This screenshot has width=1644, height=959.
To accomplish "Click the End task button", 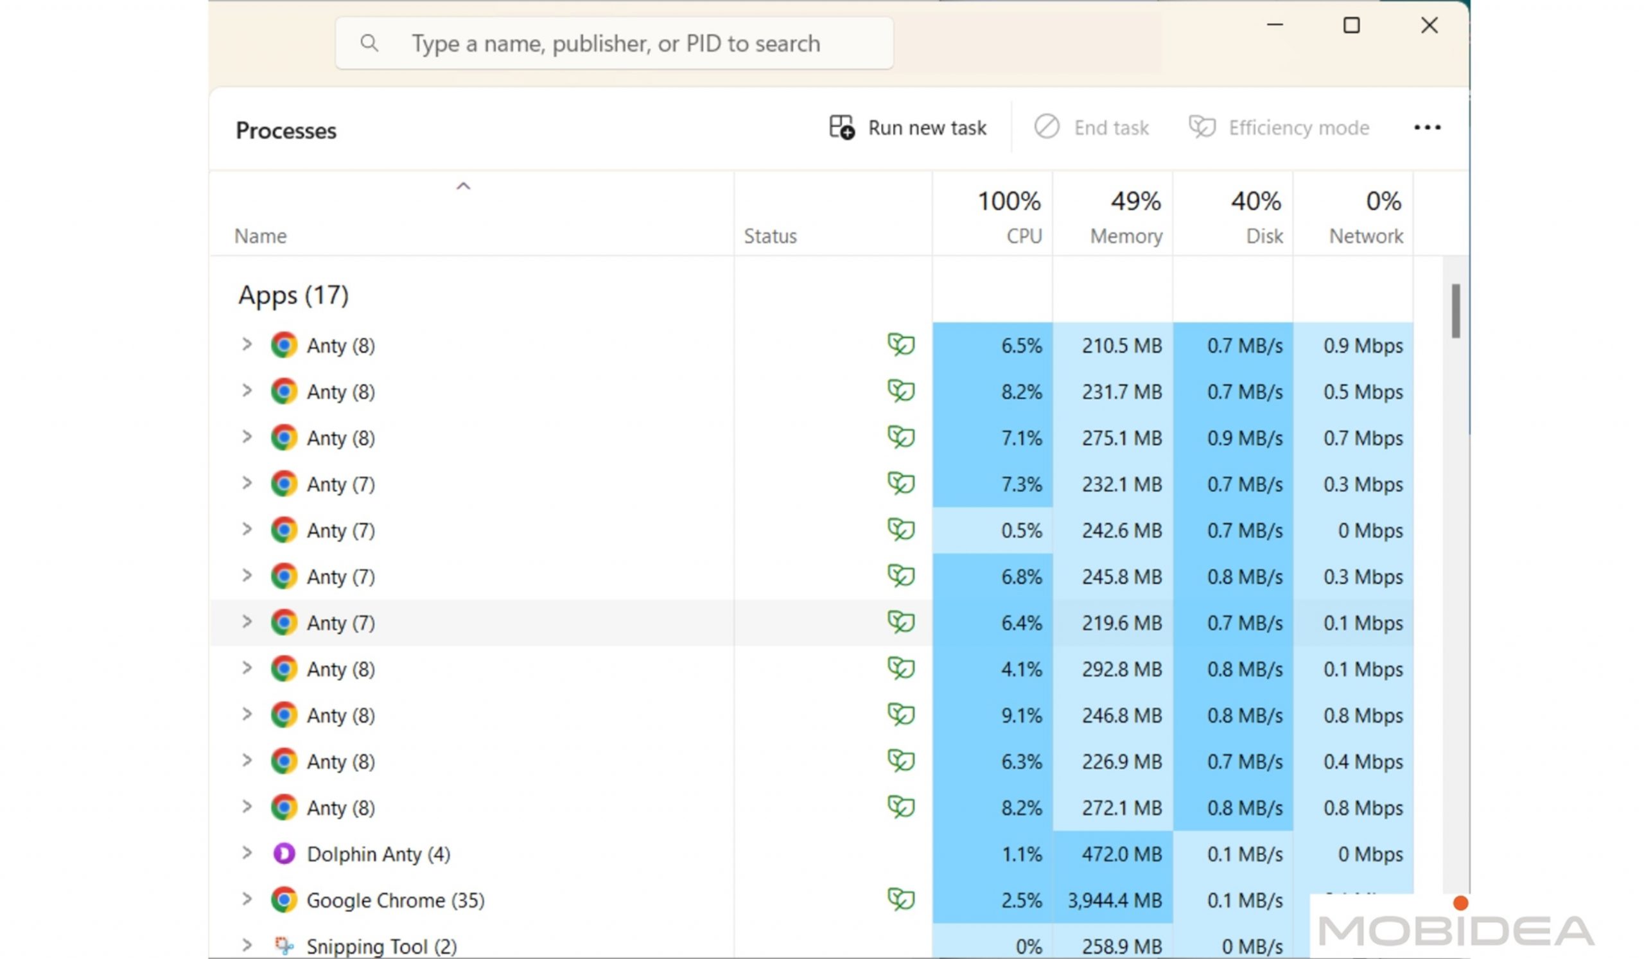I will [1092, 128].
